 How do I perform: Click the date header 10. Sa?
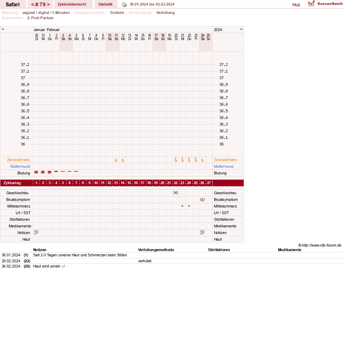110,37
